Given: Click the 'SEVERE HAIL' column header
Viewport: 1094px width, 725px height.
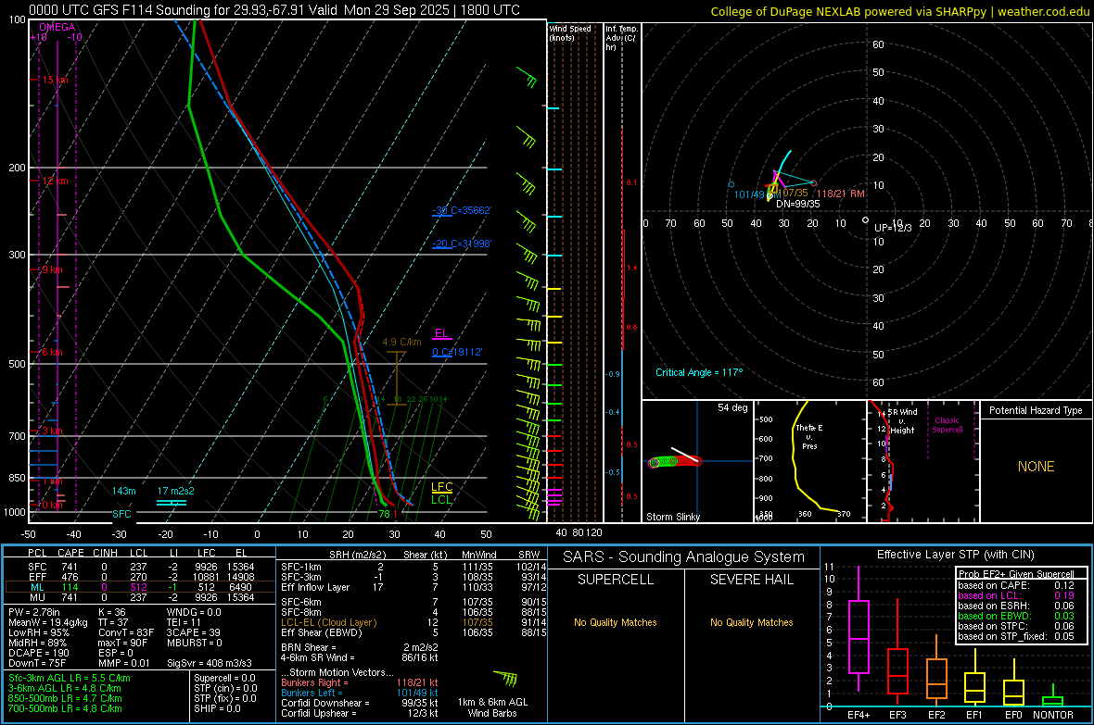Looking at the screenshot, I should tap(751, 580).
